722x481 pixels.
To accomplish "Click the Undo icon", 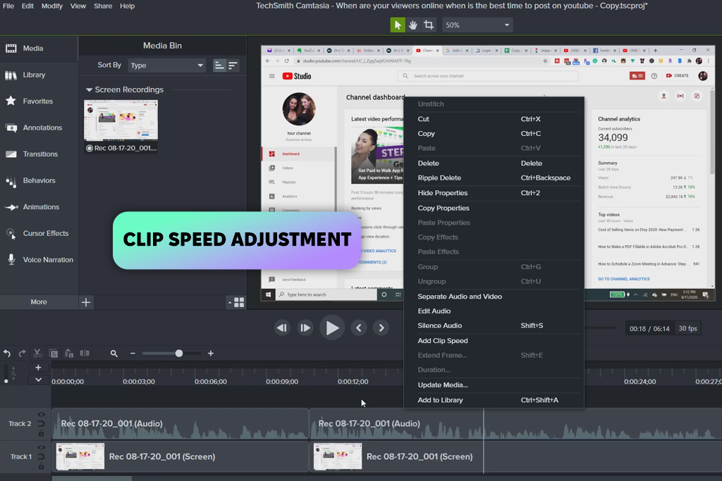I will click(x=7, y=353).
